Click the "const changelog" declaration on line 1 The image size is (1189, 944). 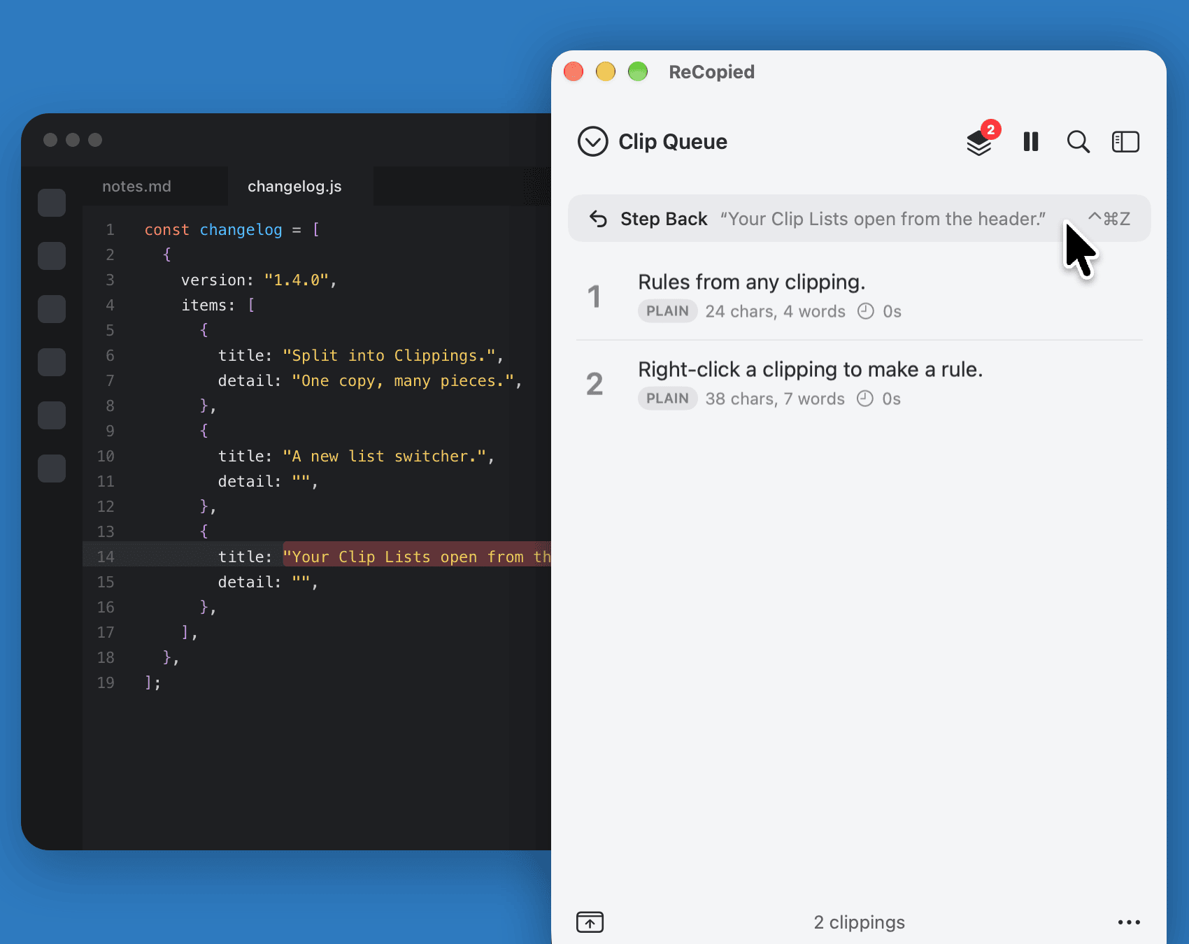(213, 230)
